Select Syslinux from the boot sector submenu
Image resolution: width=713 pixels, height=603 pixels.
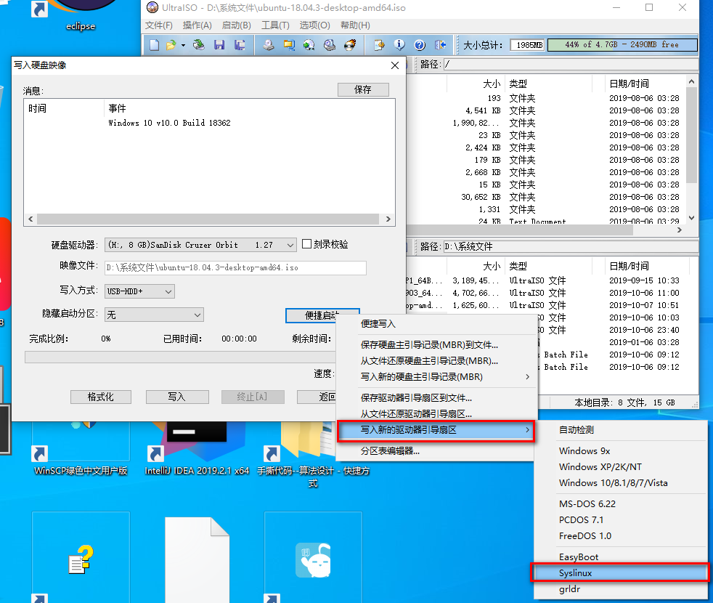[x=620, y=573]
